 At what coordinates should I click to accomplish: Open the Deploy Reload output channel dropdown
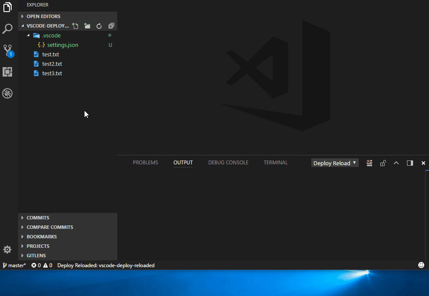click(335, 163)
